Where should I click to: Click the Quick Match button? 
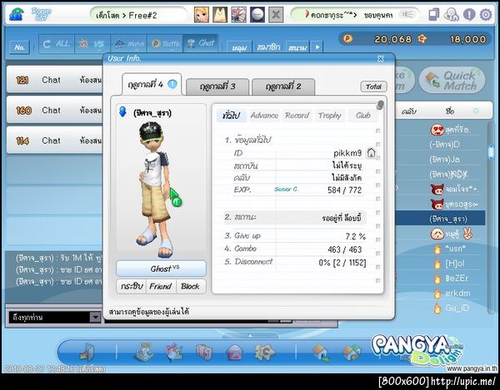click(452, 80)
